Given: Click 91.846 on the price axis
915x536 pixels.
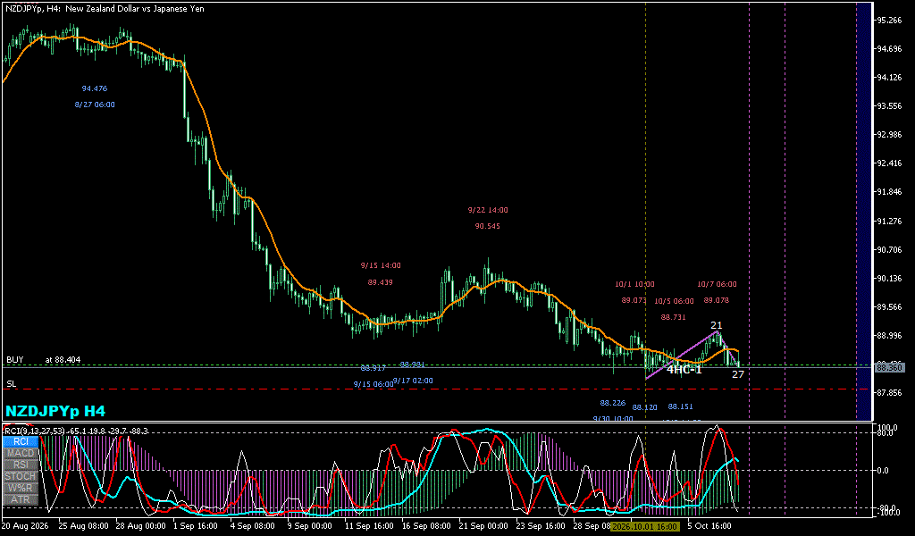Looking at the screenshot, I should pyautogui.click(x=890, y=192).
